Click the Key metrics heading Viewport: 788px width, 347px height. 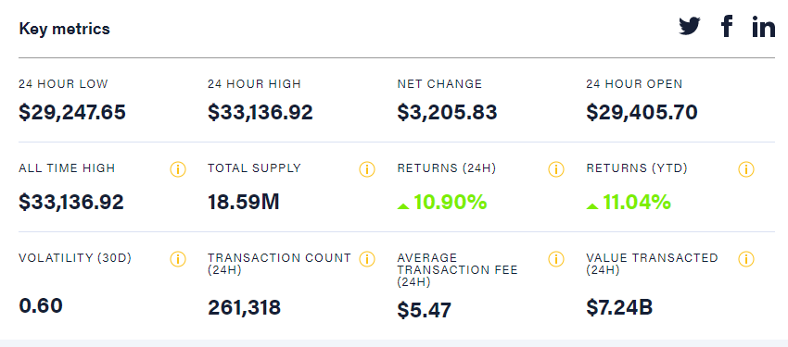pyautogui.click(x=64, y=29)
